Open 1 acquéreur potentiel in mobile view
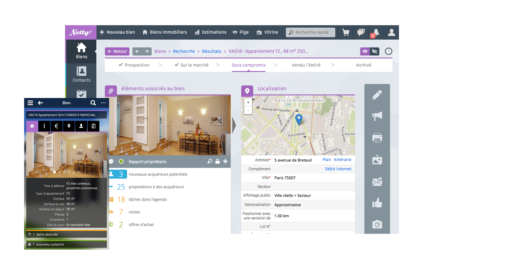The width and height of the screenshot is (507, 280). point(66,244)
